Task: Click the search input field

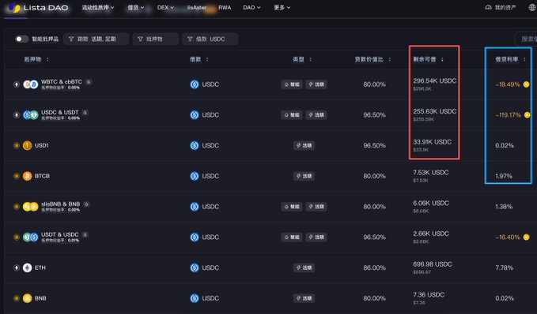Action: [x=527, y=39]
